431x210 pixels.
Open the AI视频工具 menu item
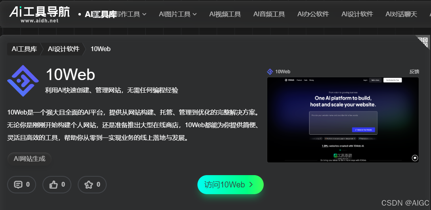pyautogui.click(x=225, y=14)
